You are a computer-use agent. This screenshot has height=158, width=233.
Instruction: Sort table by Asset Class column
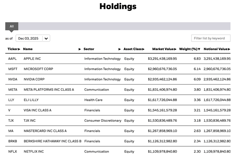(134, 49)
